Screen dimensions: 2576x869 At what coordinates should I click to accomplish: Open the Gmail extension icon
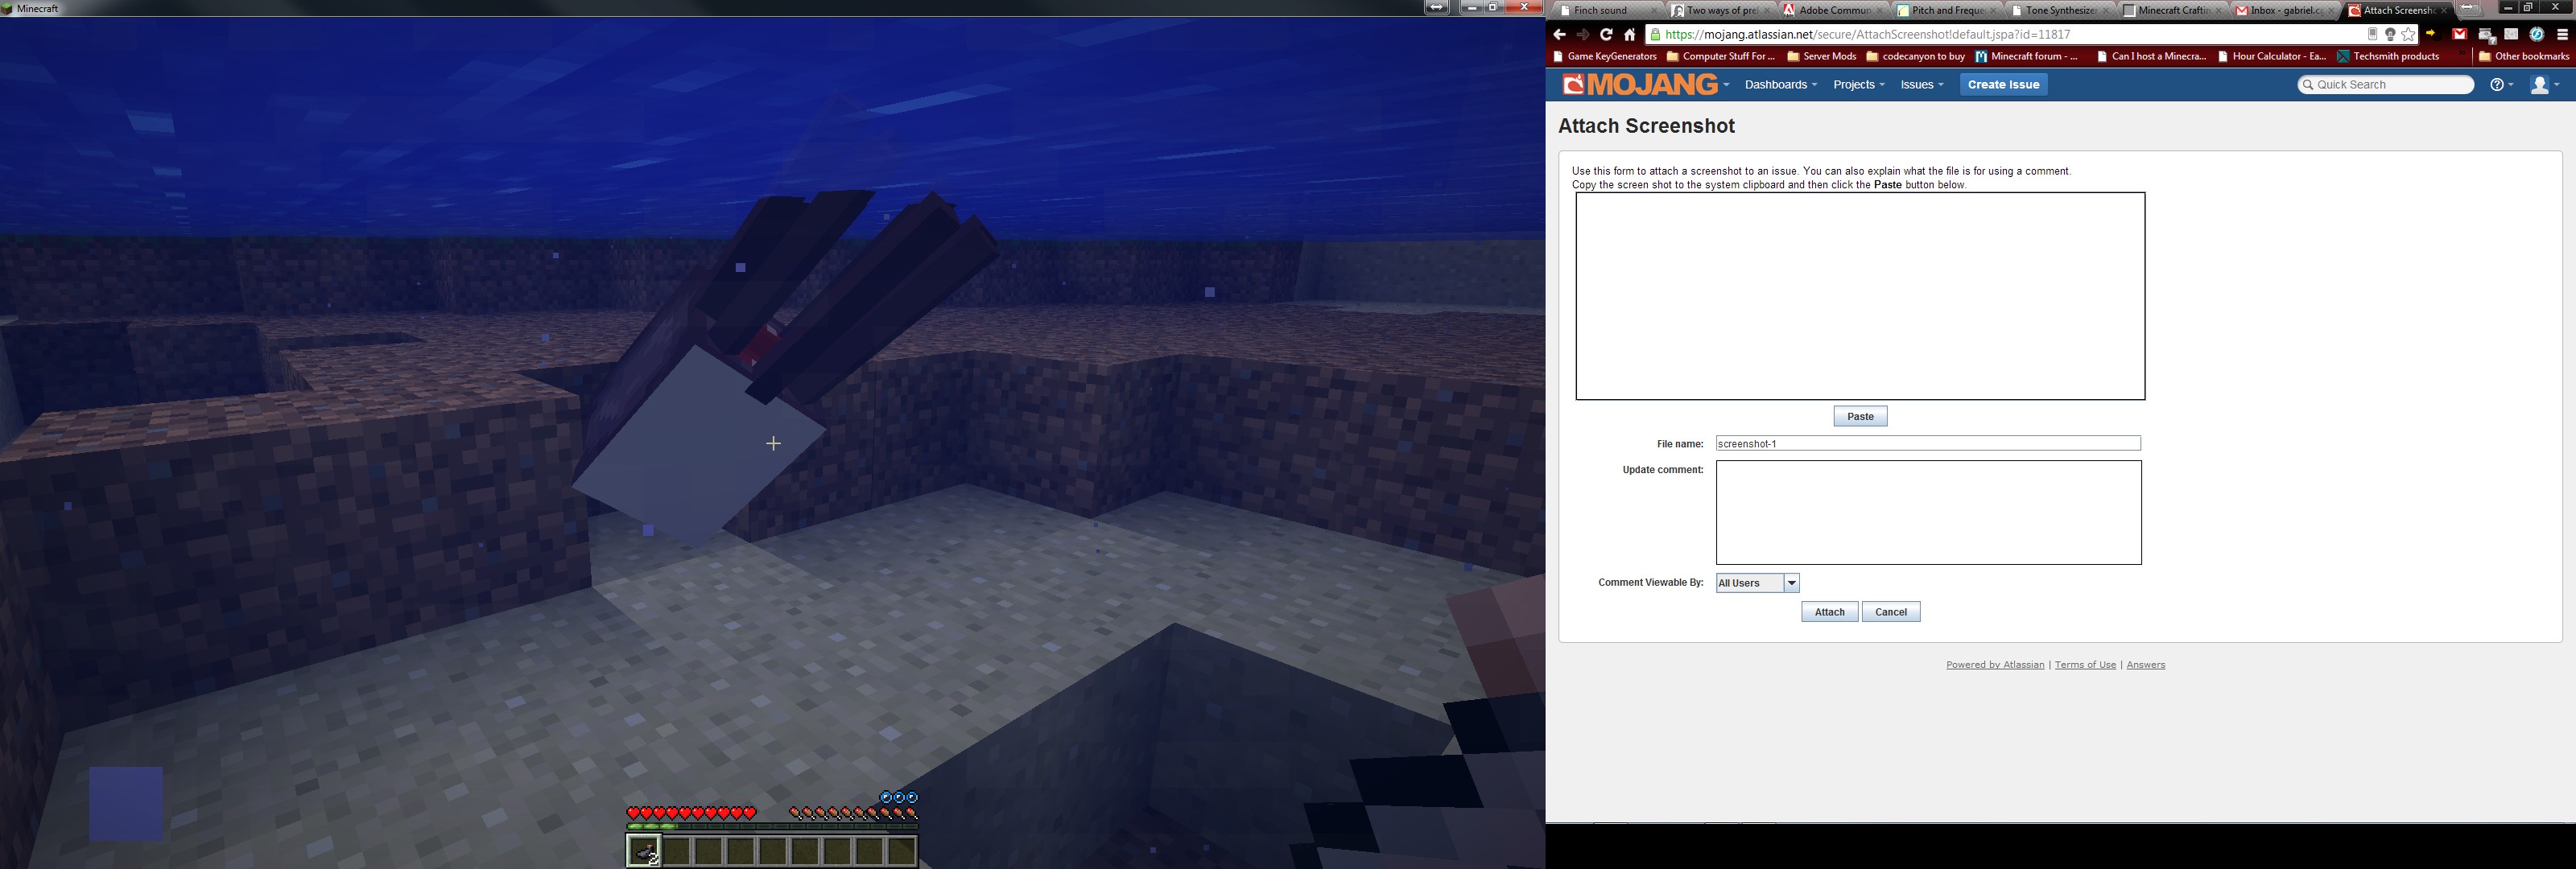[x=2459, y=35]
